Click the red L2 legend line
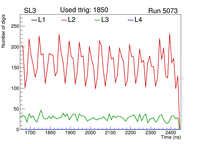The image size is (201, 144). pos(64,20)
